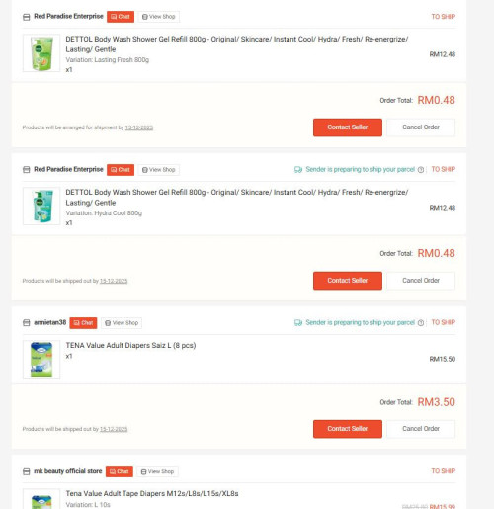Chat with Red Paradise Enterprise in first order
494x509 pixels.
pos(121,17)
